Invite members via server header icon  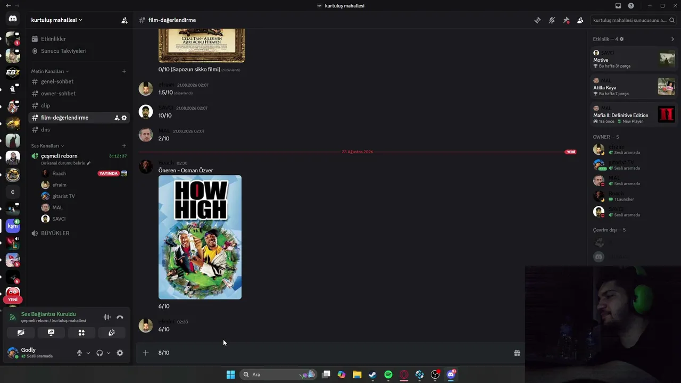pos(124,20)
